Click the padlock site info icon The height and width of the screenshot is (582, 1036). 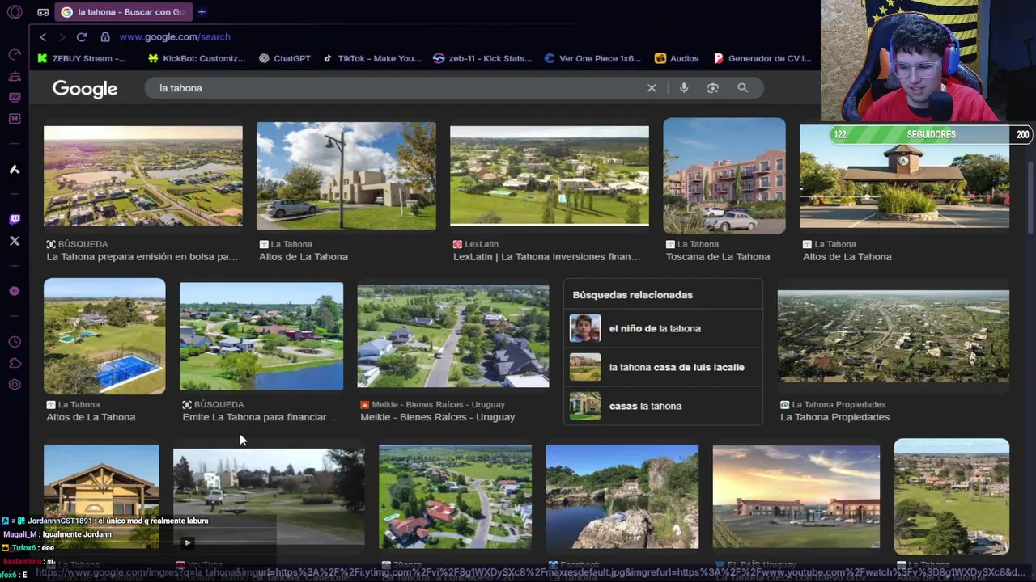105,37
